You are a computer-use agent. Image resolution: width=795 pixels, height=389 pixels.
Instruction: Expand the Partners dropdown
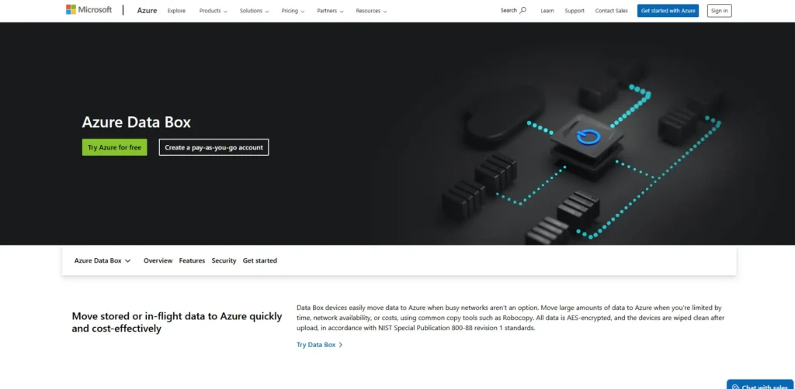coord(330,11)
